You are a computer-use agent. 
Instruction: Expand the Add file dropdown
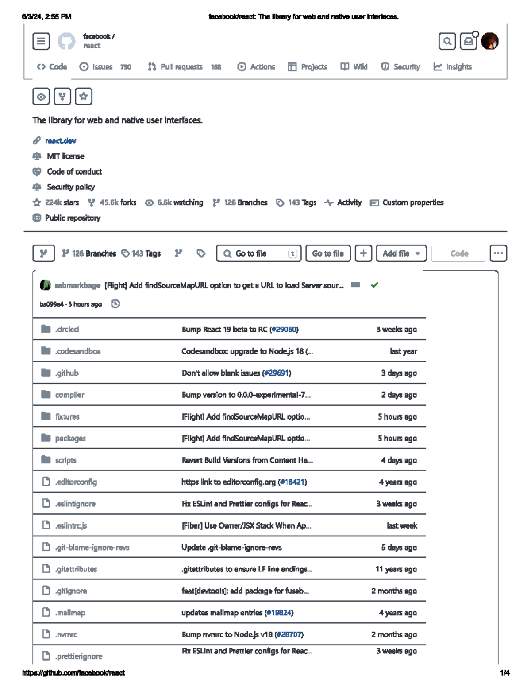coord(401,253)
